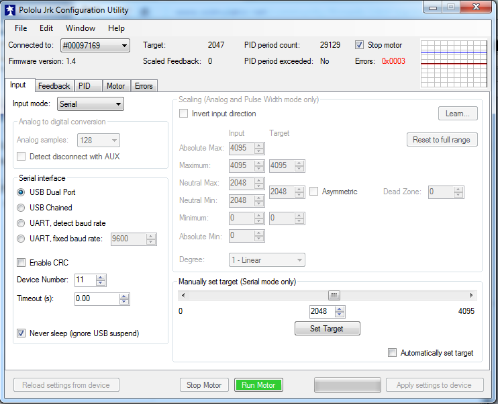498x404 pixels.
Task: Enable the CRC checkbox
Action: 21,263
